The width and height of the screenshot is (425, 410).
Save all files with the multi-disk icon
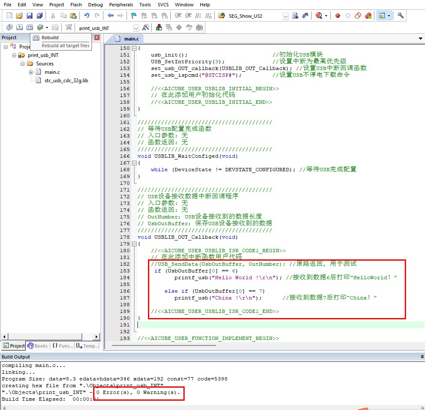tap(40, 16)
